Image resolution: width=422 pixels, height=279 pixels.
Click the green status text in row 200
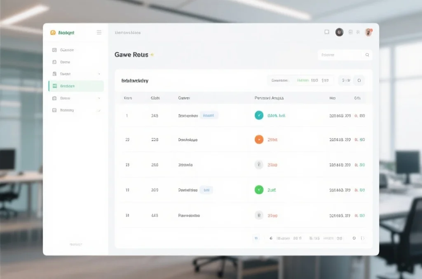272,190
